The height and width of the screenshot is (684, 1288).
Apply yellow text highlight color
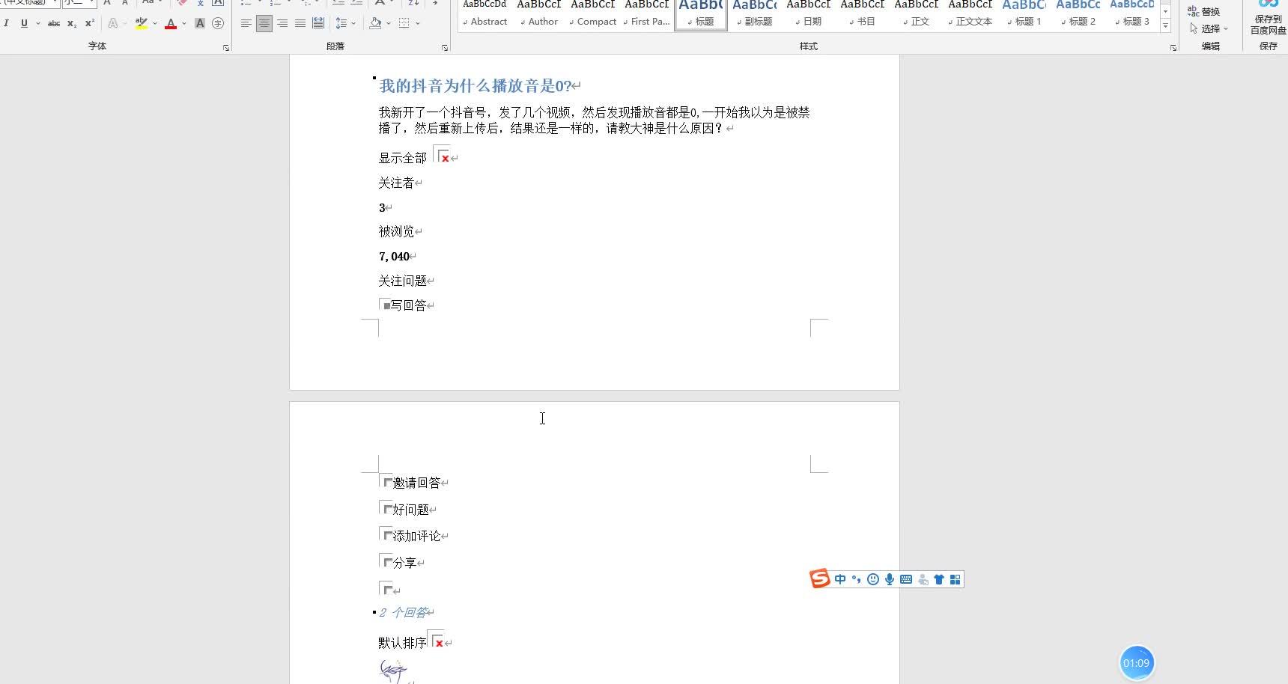pos(142,23)
